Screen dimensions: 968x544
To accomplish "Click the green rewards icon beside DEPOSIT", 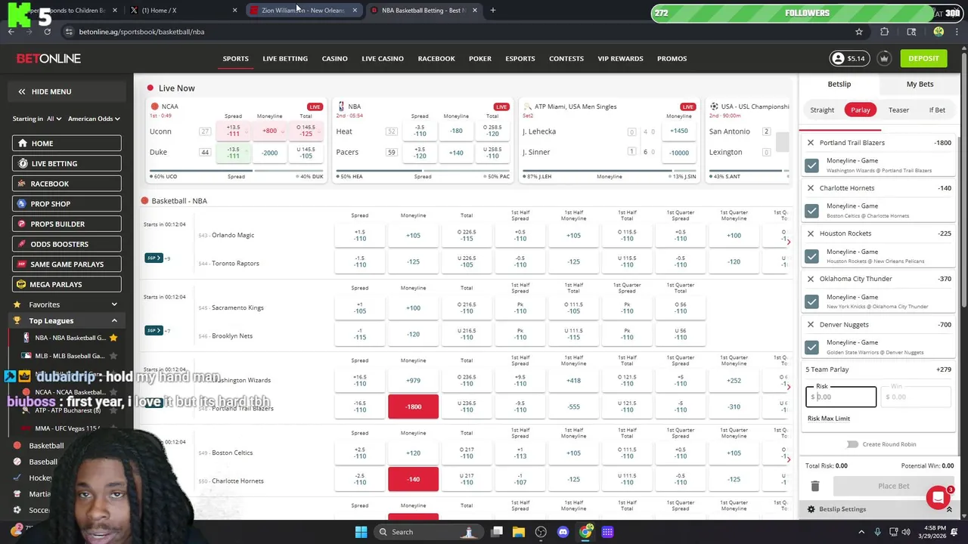I will coord(884,58).
